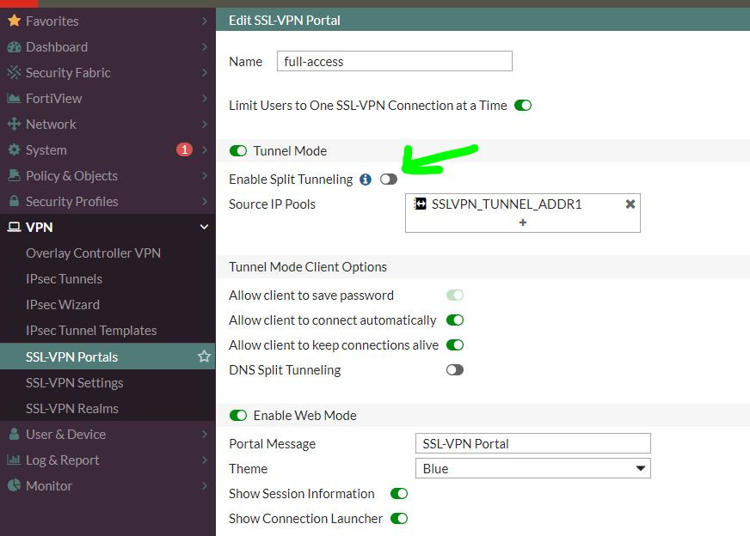The width and height of the screenshot is (750, 536).
Task: Collapse the VPN menu chevron
Action: point(204,227)
